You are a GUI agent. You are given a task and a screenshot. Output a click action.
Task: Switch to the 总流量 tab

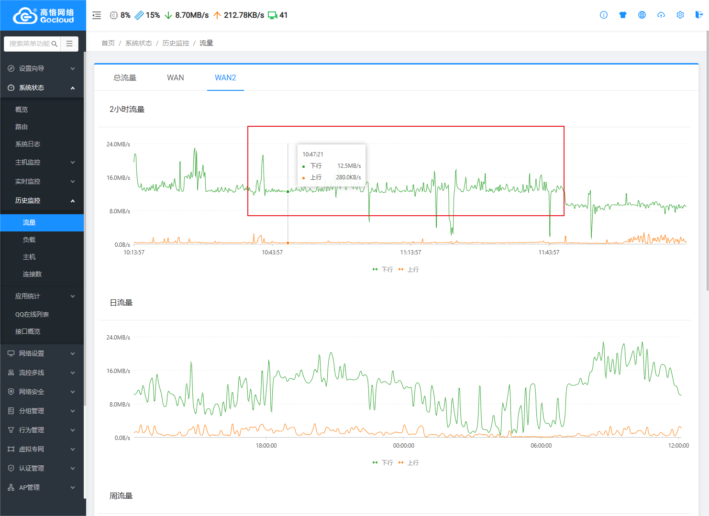tap(125, 77)
